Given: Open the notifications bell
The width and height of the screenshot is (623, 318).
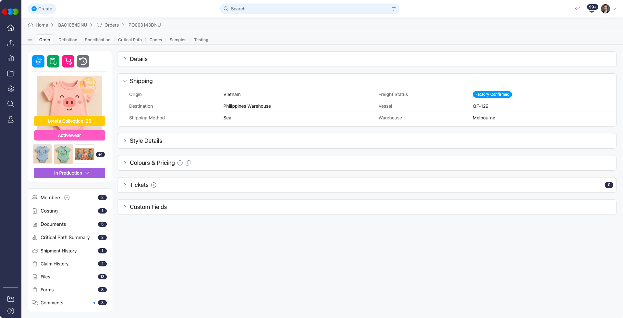Looking at the screenshot, I should click(x=592, y=9).
